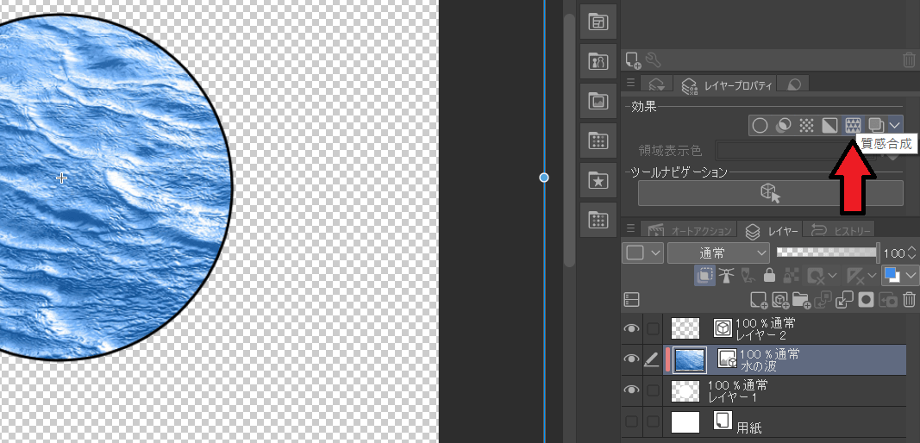This screenshot has height=443, width=920.
Task: Show the 用紙 paper layer
Action: click(632, 421)
